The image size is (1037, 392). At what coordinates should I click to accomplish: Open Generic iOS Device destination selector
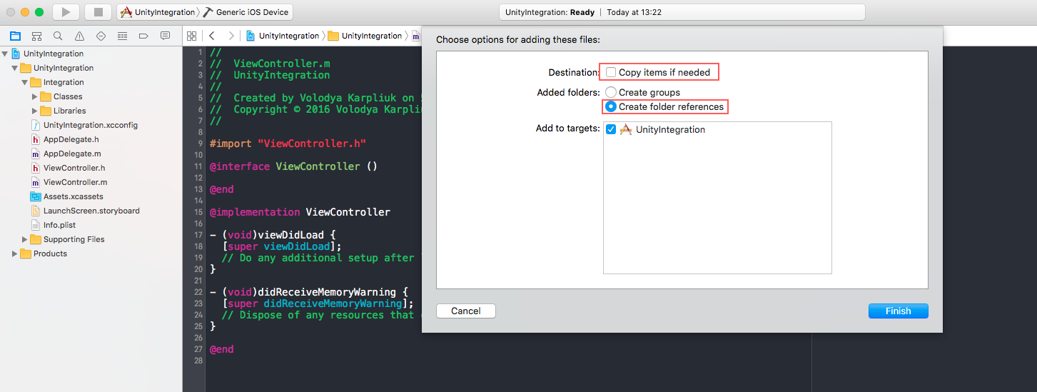246,12
